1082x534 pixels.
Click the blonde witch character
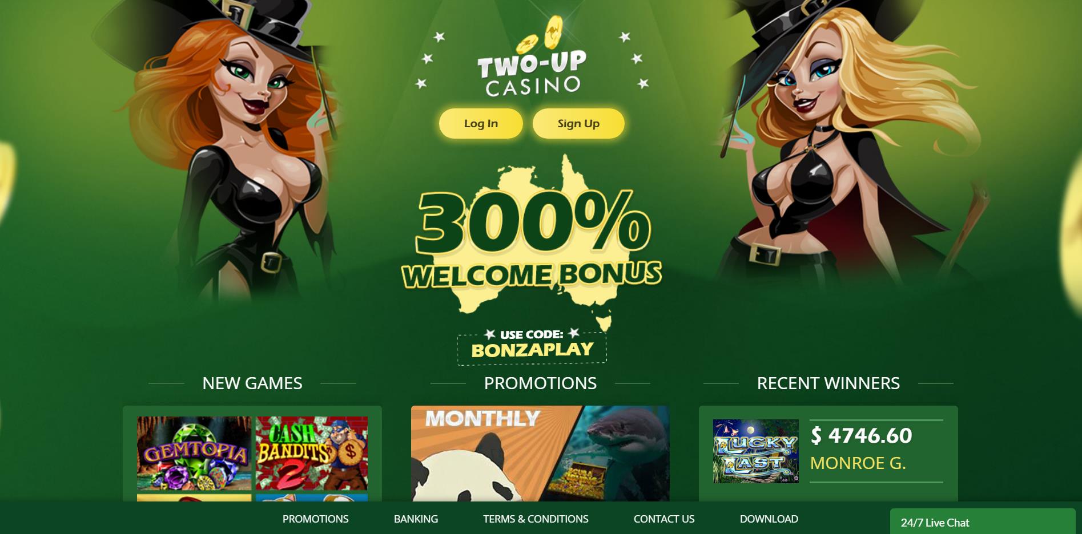click(845, 143)
